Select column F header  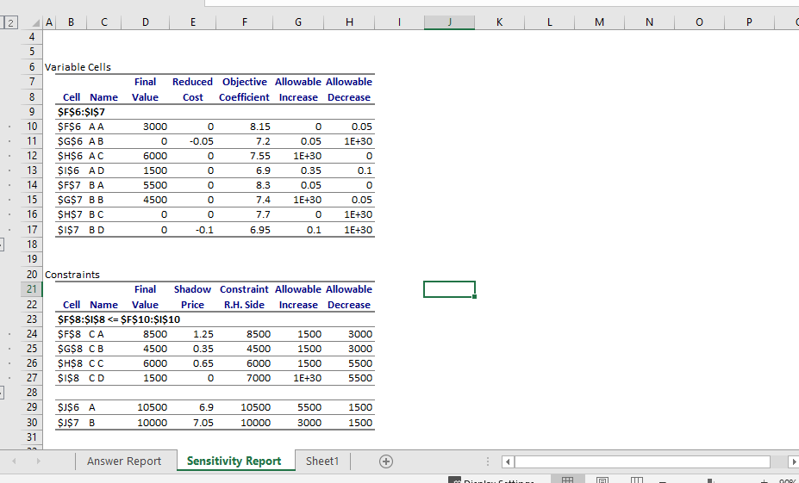click(245, 22)
